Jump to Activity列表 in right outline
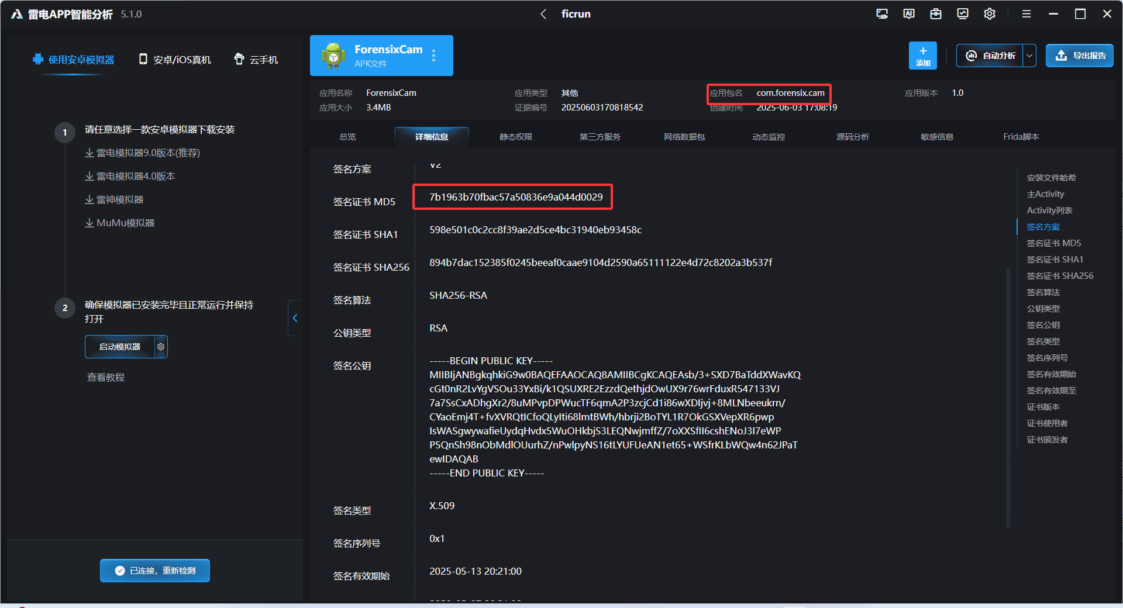1123x608 pixels. point(1049,210)
